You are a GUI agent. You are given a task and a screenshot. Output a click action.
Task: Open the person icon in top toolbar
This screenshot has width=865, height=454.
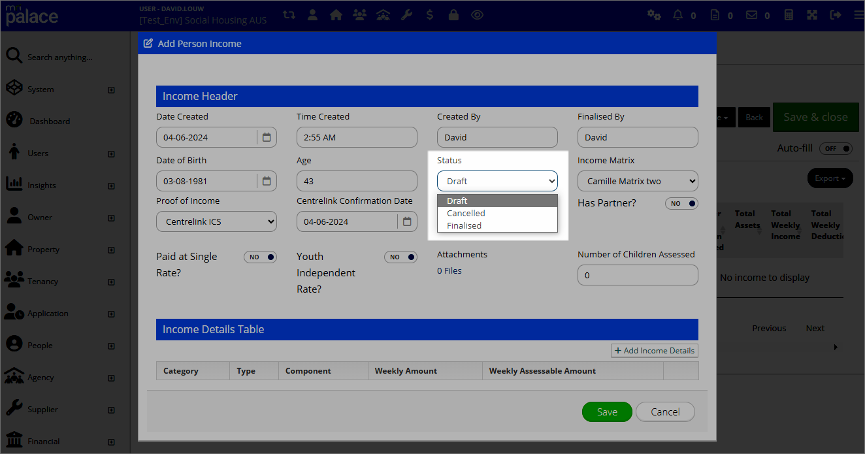tap(313, 14)
